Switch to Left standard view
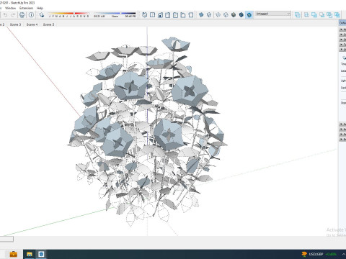Viewport: 346px width, 259px height. (x=183, y=15)
